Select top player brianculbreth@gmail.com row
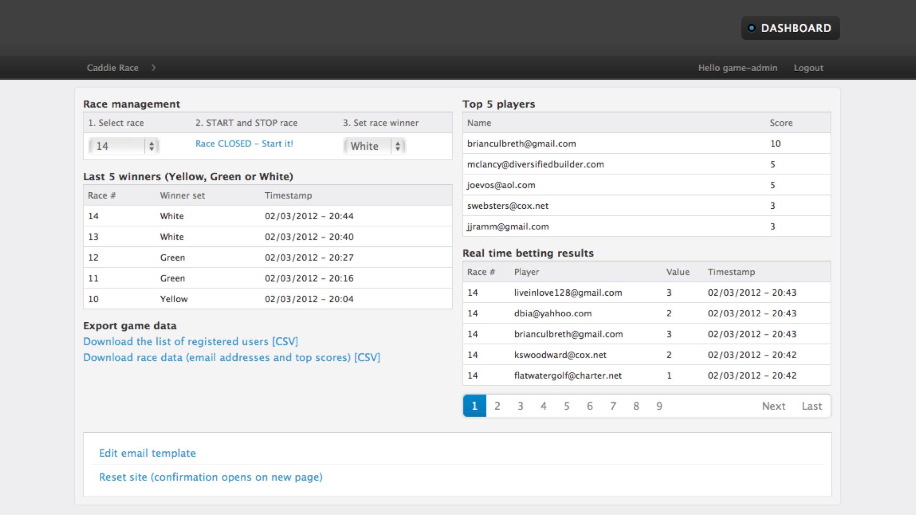The image size is (916, 515). 521,144
